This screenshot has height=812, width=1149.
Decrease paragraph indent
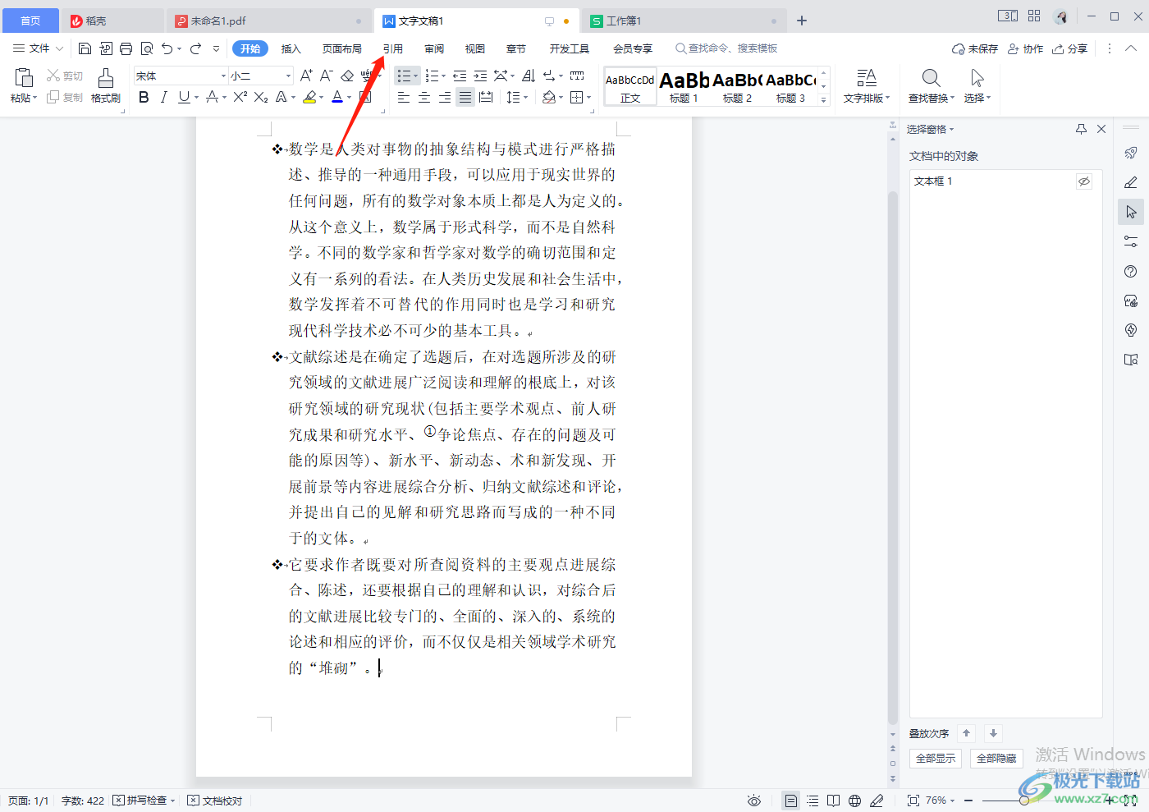coord(460,76)
